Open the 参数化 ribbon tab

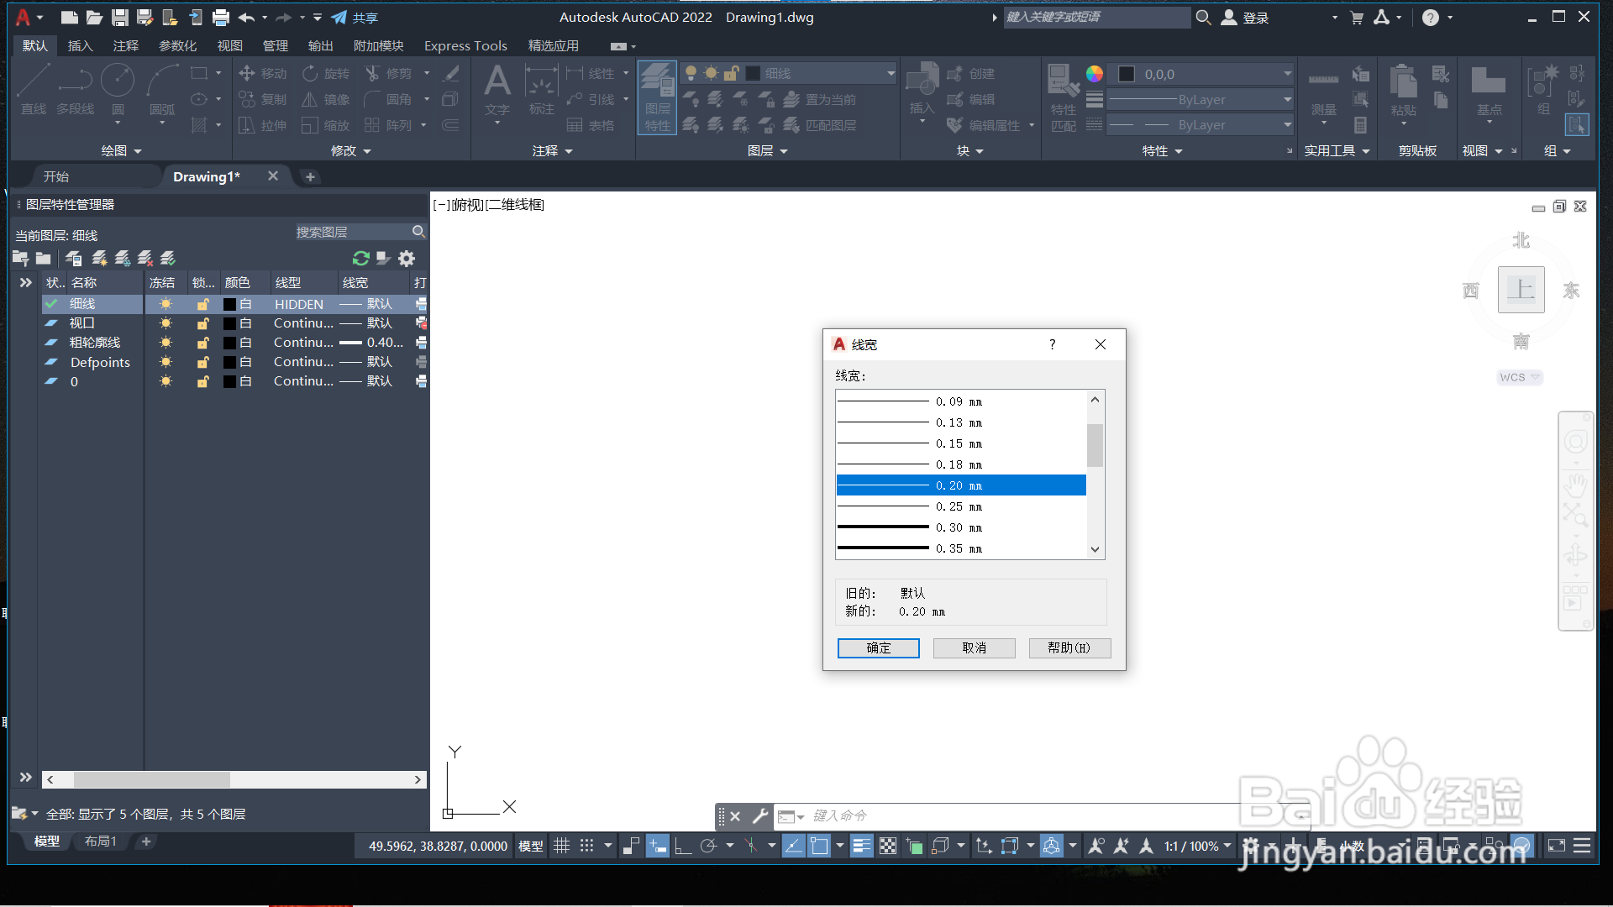click(177, 45)
